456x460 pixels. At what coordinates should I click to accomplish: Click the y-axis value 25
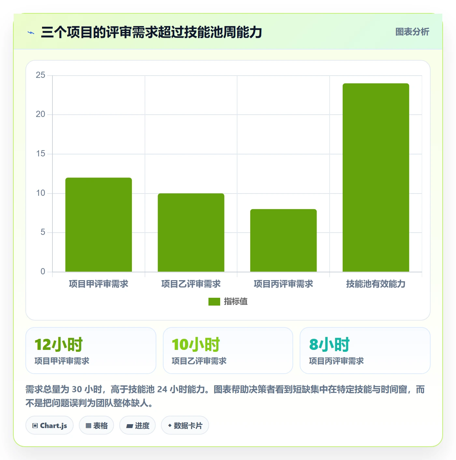pos(40,75)
